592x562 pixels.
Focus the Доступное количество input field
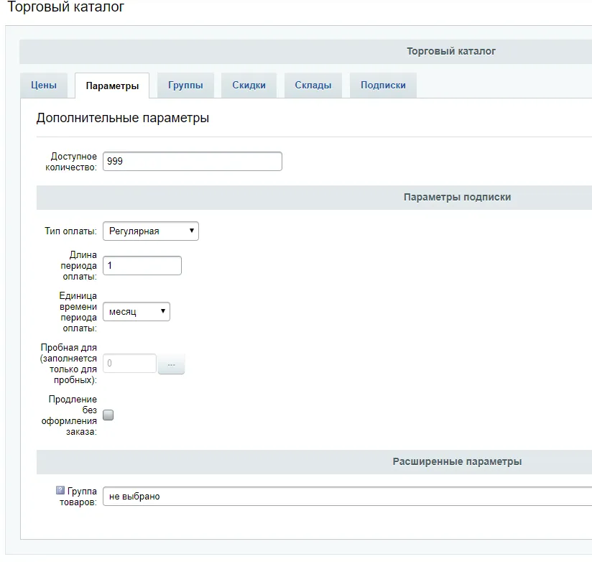tap(193, 162)
